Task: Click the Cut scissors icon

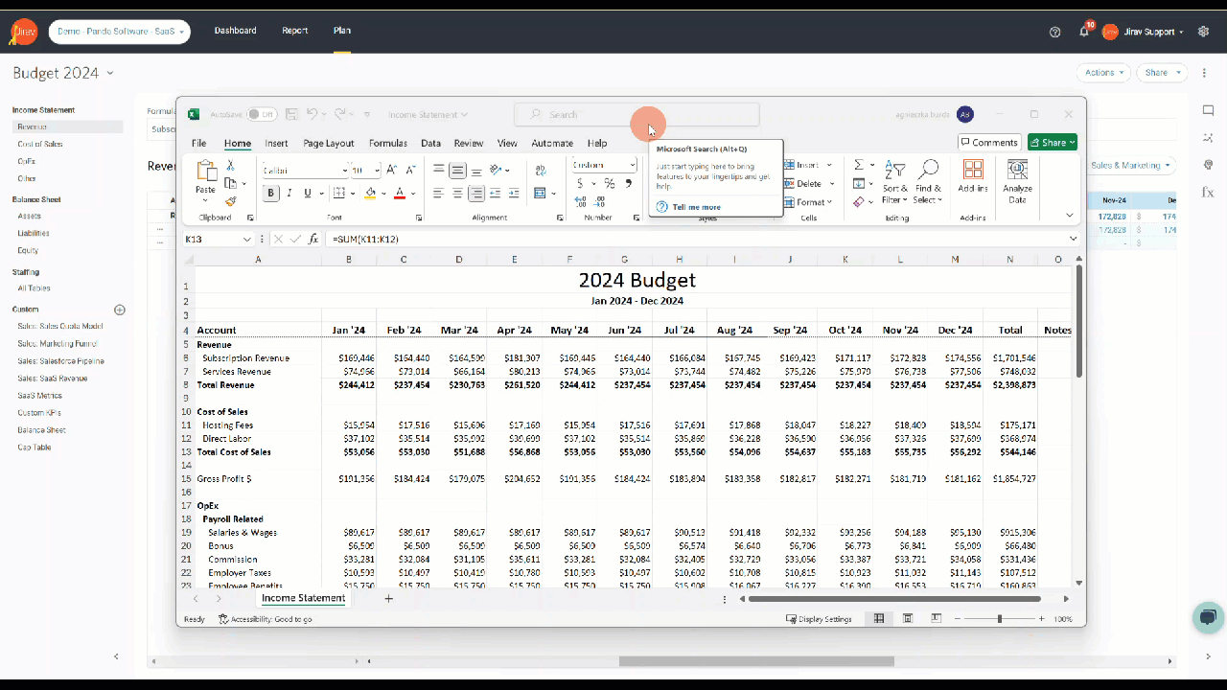Action: 230,166
